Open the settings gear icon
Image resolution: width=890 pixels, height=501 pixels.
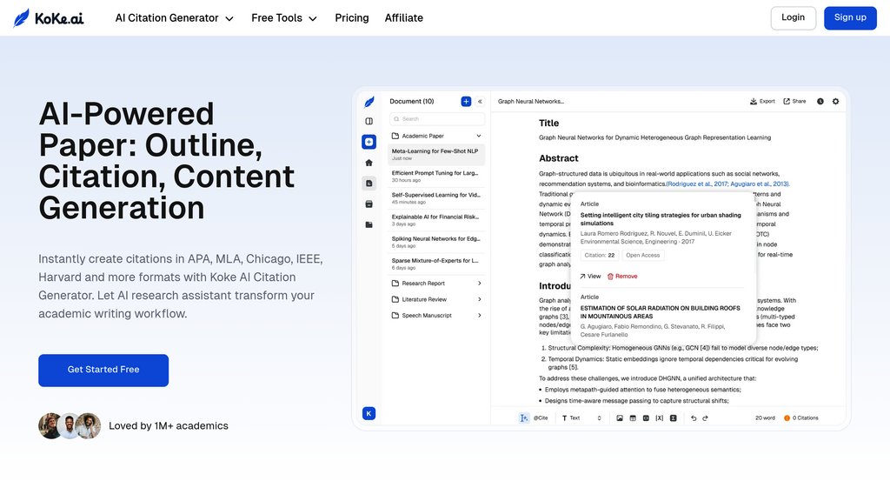click(x=835, y=101)
